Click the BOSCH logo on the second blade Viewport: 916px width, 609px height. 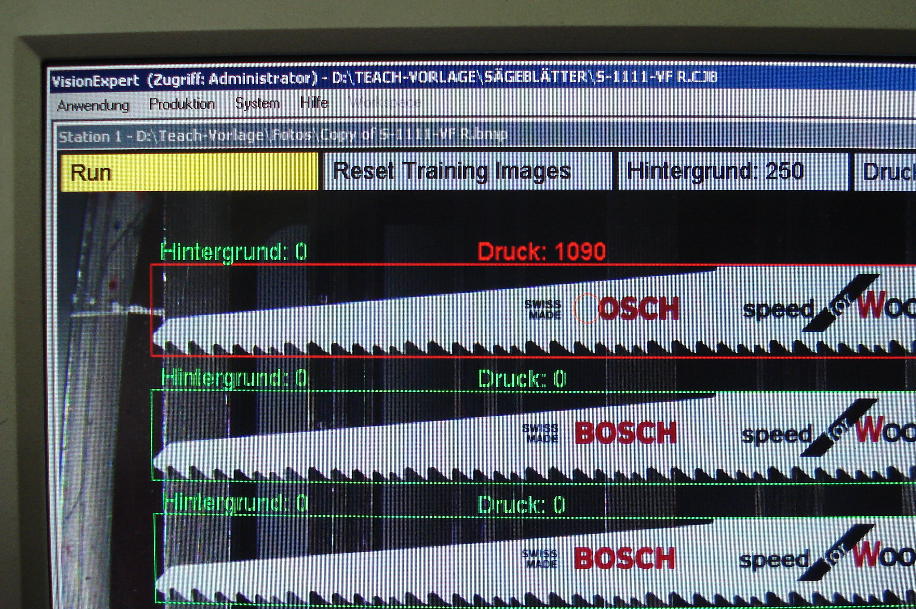pos(625,433)
